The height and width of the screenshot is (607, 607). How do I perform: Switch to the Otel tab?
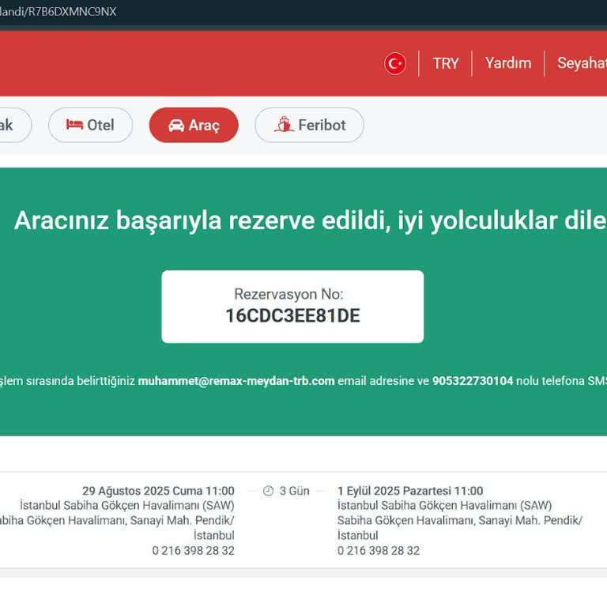(x=91, y=125)
